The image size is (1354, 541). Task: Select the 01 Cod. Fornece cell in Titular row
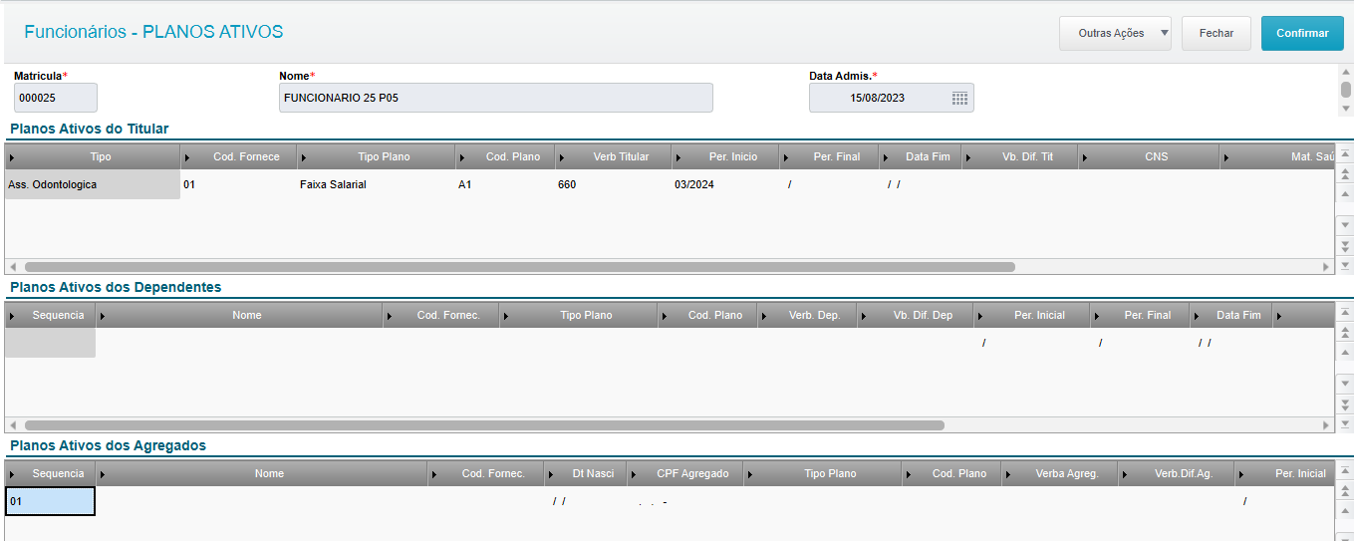pos(239,184)
